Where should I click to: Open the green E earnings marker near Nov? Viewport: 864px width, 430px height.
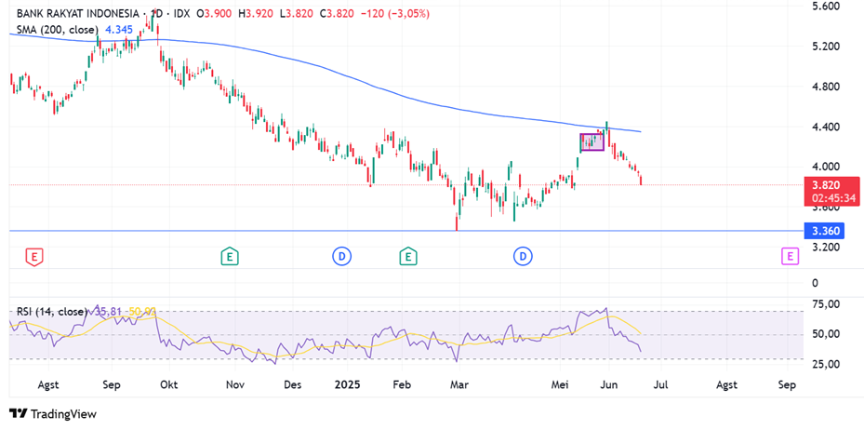pyautogui.click(x=229, y=256)
